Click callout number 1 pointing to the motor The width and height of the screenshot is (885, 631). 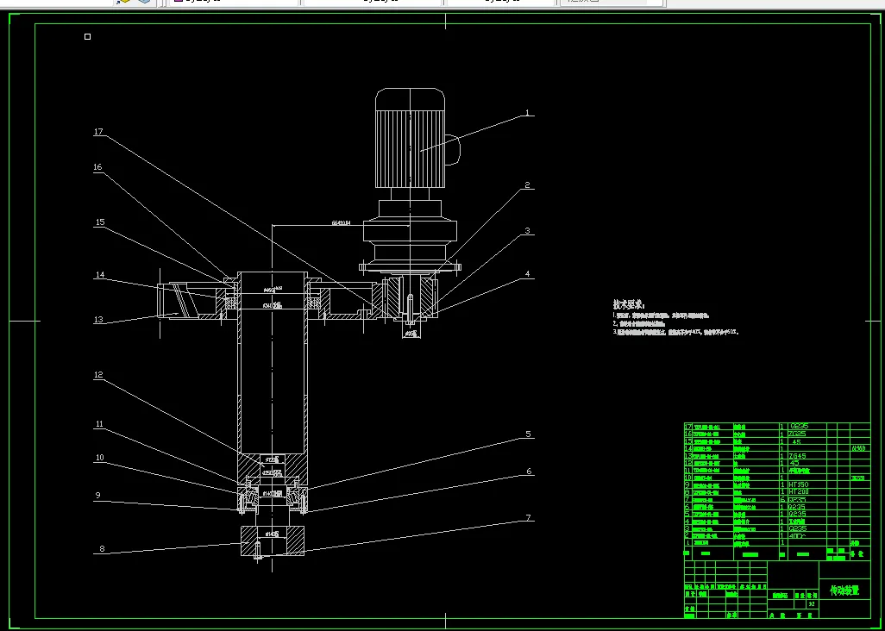(527, 113)
